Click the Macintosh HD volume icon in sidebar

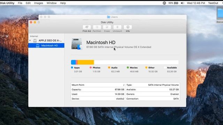38,45
